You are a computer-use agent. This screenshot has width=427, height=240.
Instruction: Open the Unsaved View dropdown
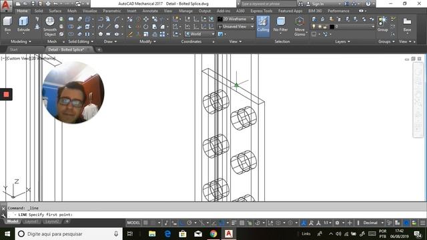[x=236, y=27]
